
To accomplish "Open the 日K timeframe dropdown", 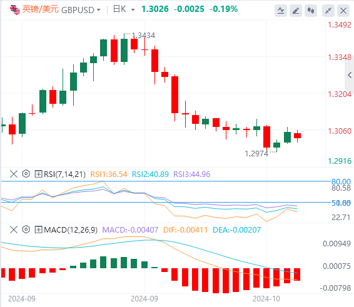I will [133, 10].
